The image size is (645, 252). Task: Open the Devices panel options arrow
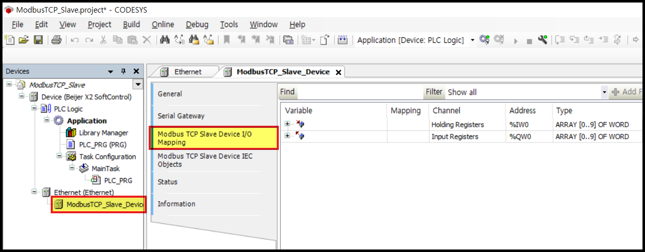pos(111,72)
